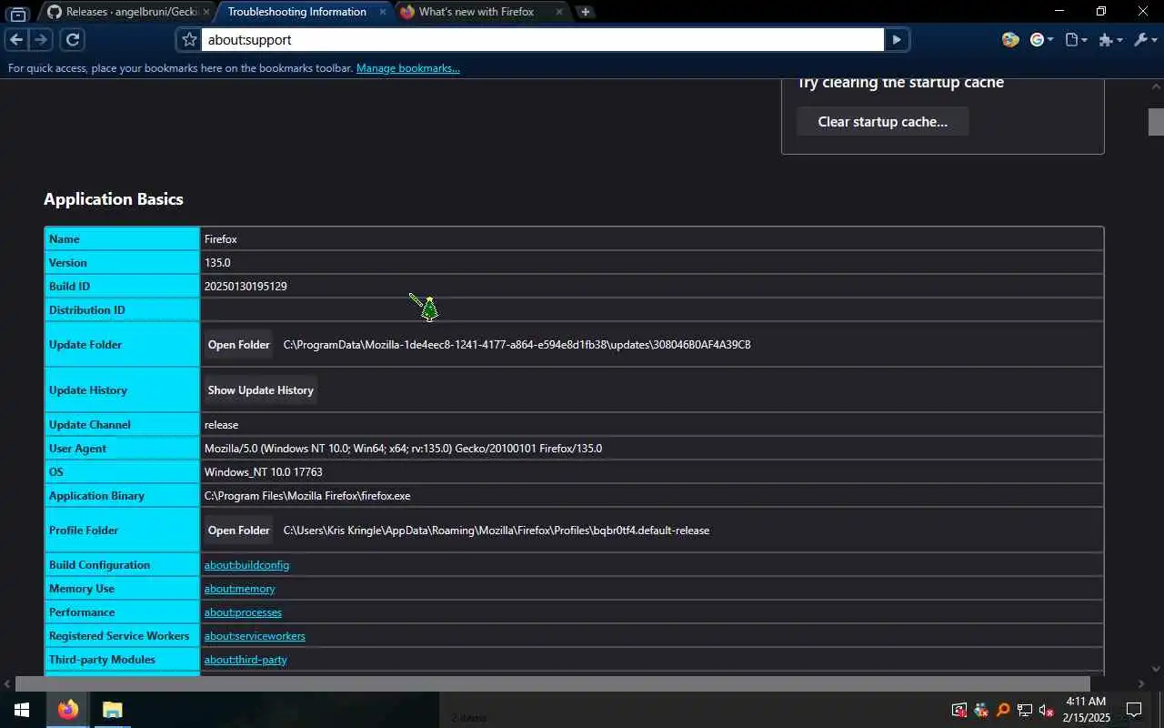This screenshot has height=728, width=1164.
Task: Click the Distribution ID row label
Action: (x=86, y=310)
